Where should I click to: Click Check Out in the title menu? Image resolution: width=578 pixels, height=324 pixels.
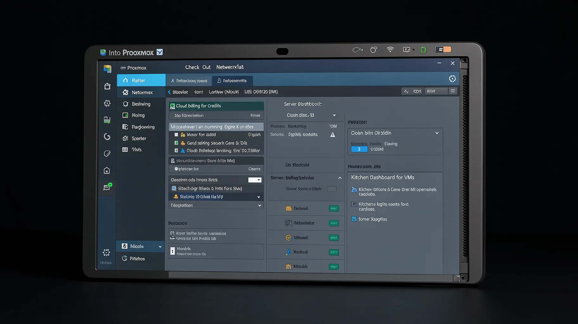coord(198,67)
